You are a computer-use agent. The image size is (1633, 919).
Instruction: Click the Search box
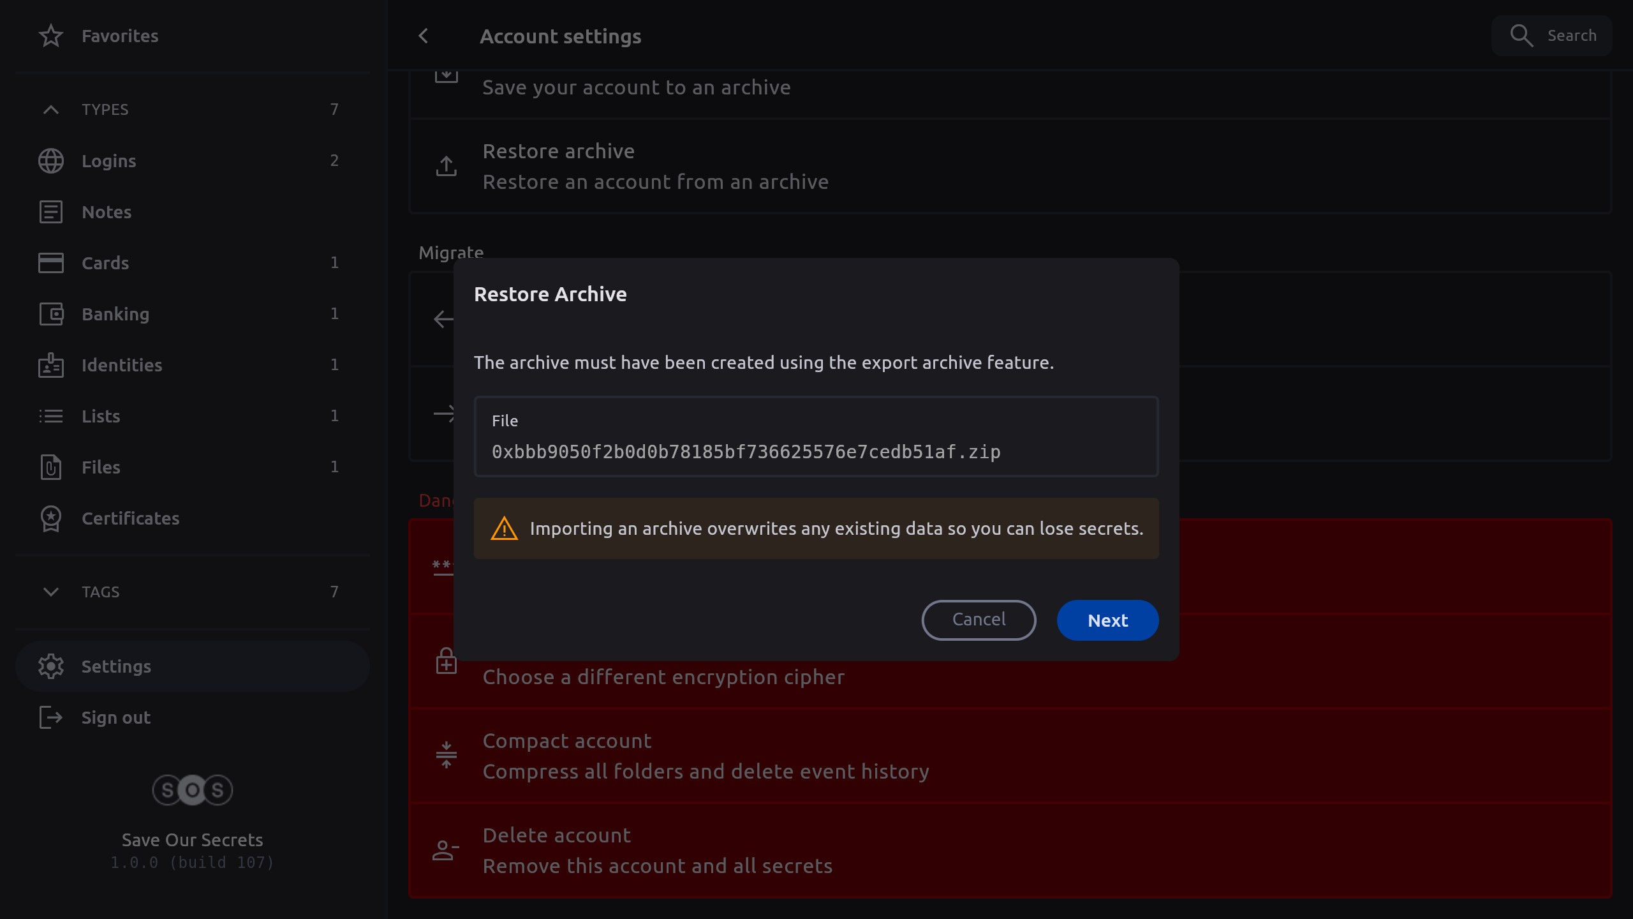pos(1551,36)
